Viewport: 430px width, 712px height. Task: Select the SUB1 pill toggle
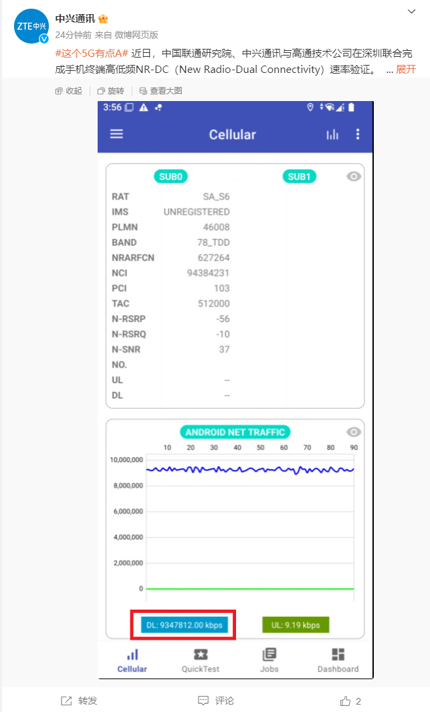coord(299,177)
